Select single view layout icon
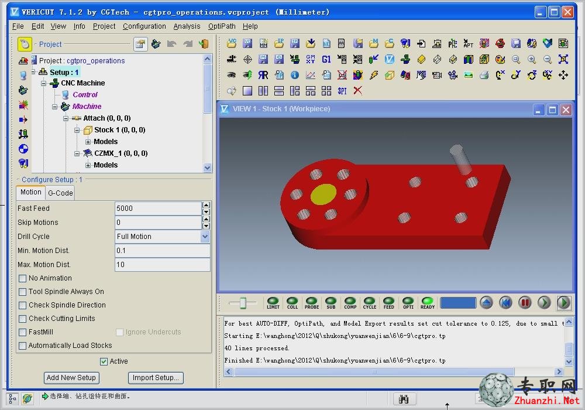 247,90
